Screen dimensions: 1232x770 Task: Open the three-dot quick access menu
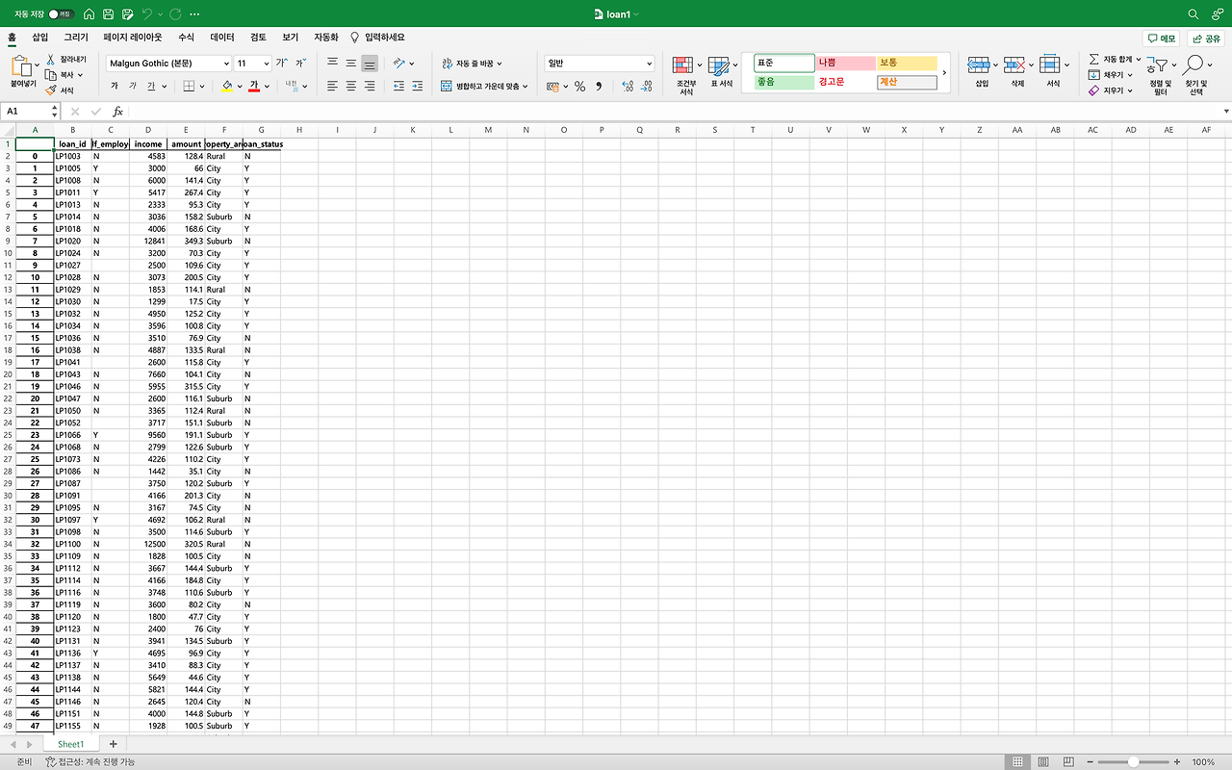pyautogui.click(x=195, y=14)
